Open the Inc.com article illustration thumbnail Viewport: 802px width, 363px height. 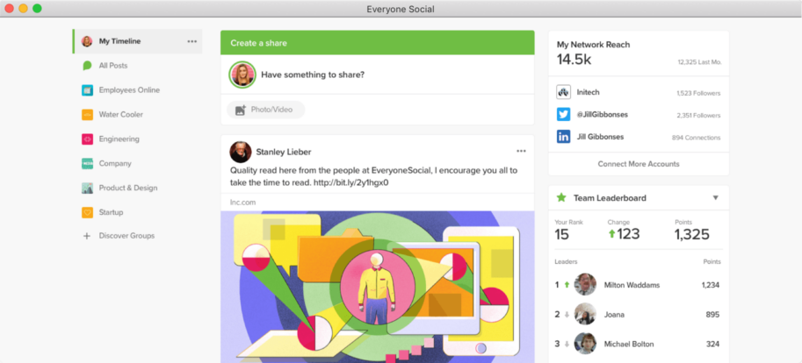click(x=378, y=287)
